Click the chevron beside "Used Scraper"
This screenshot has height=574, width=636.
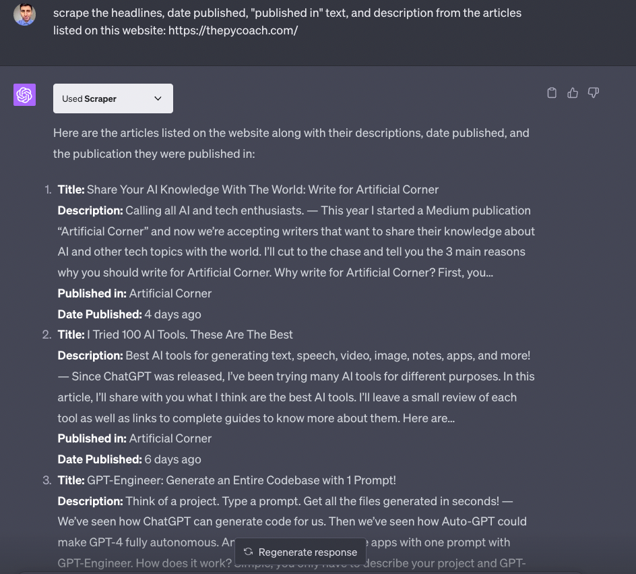(158, 98)
